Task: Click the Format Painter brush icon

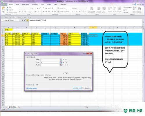Action: point(8,12)
